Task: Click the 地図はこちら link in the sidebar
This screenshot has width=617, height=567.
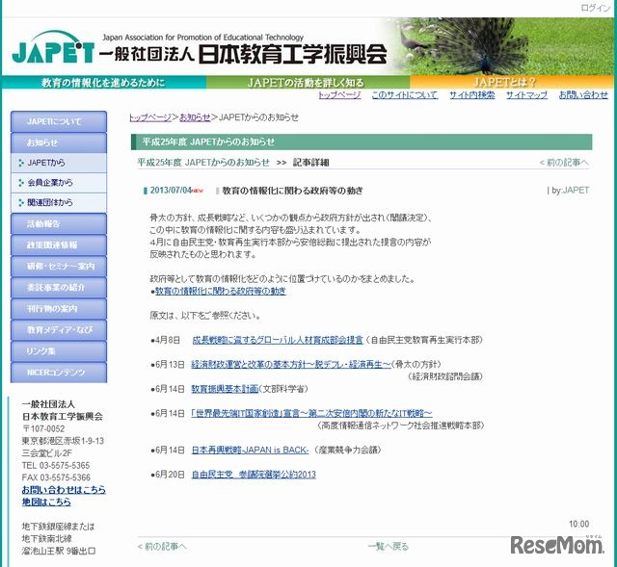Action: (x=46, y=503)
